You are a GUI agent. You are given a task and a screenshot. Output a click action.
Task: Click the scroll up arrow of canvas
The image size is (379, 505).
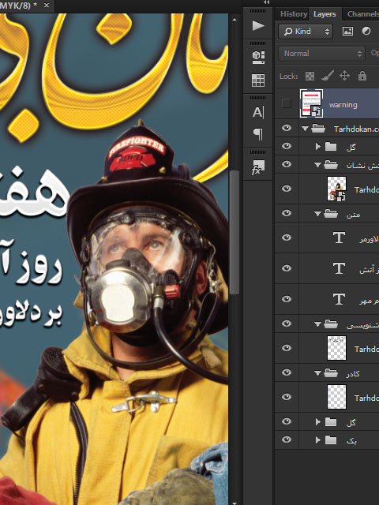click(x=235, y=20)
